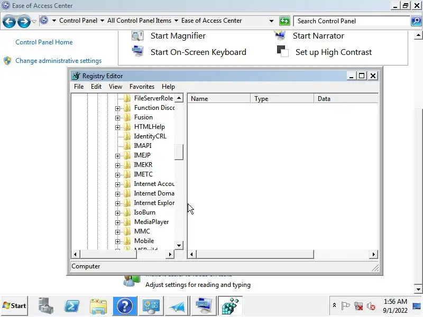Open the recent pages dropdown next to Forward

(34, 21)
